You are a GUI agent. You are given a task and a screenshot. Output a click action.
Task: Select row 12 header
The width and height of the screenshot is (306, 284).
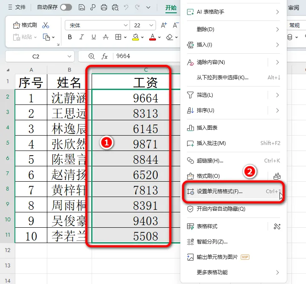click(8, 250)
